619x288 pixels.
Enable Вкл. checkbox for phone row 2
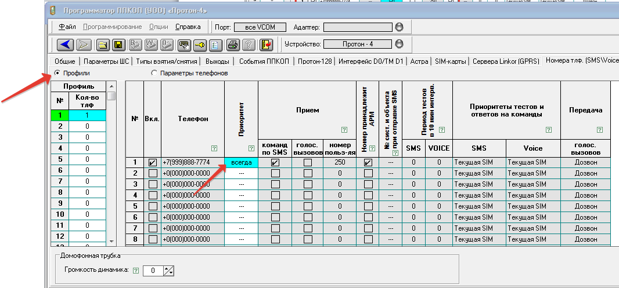click(x=152, y=173)
